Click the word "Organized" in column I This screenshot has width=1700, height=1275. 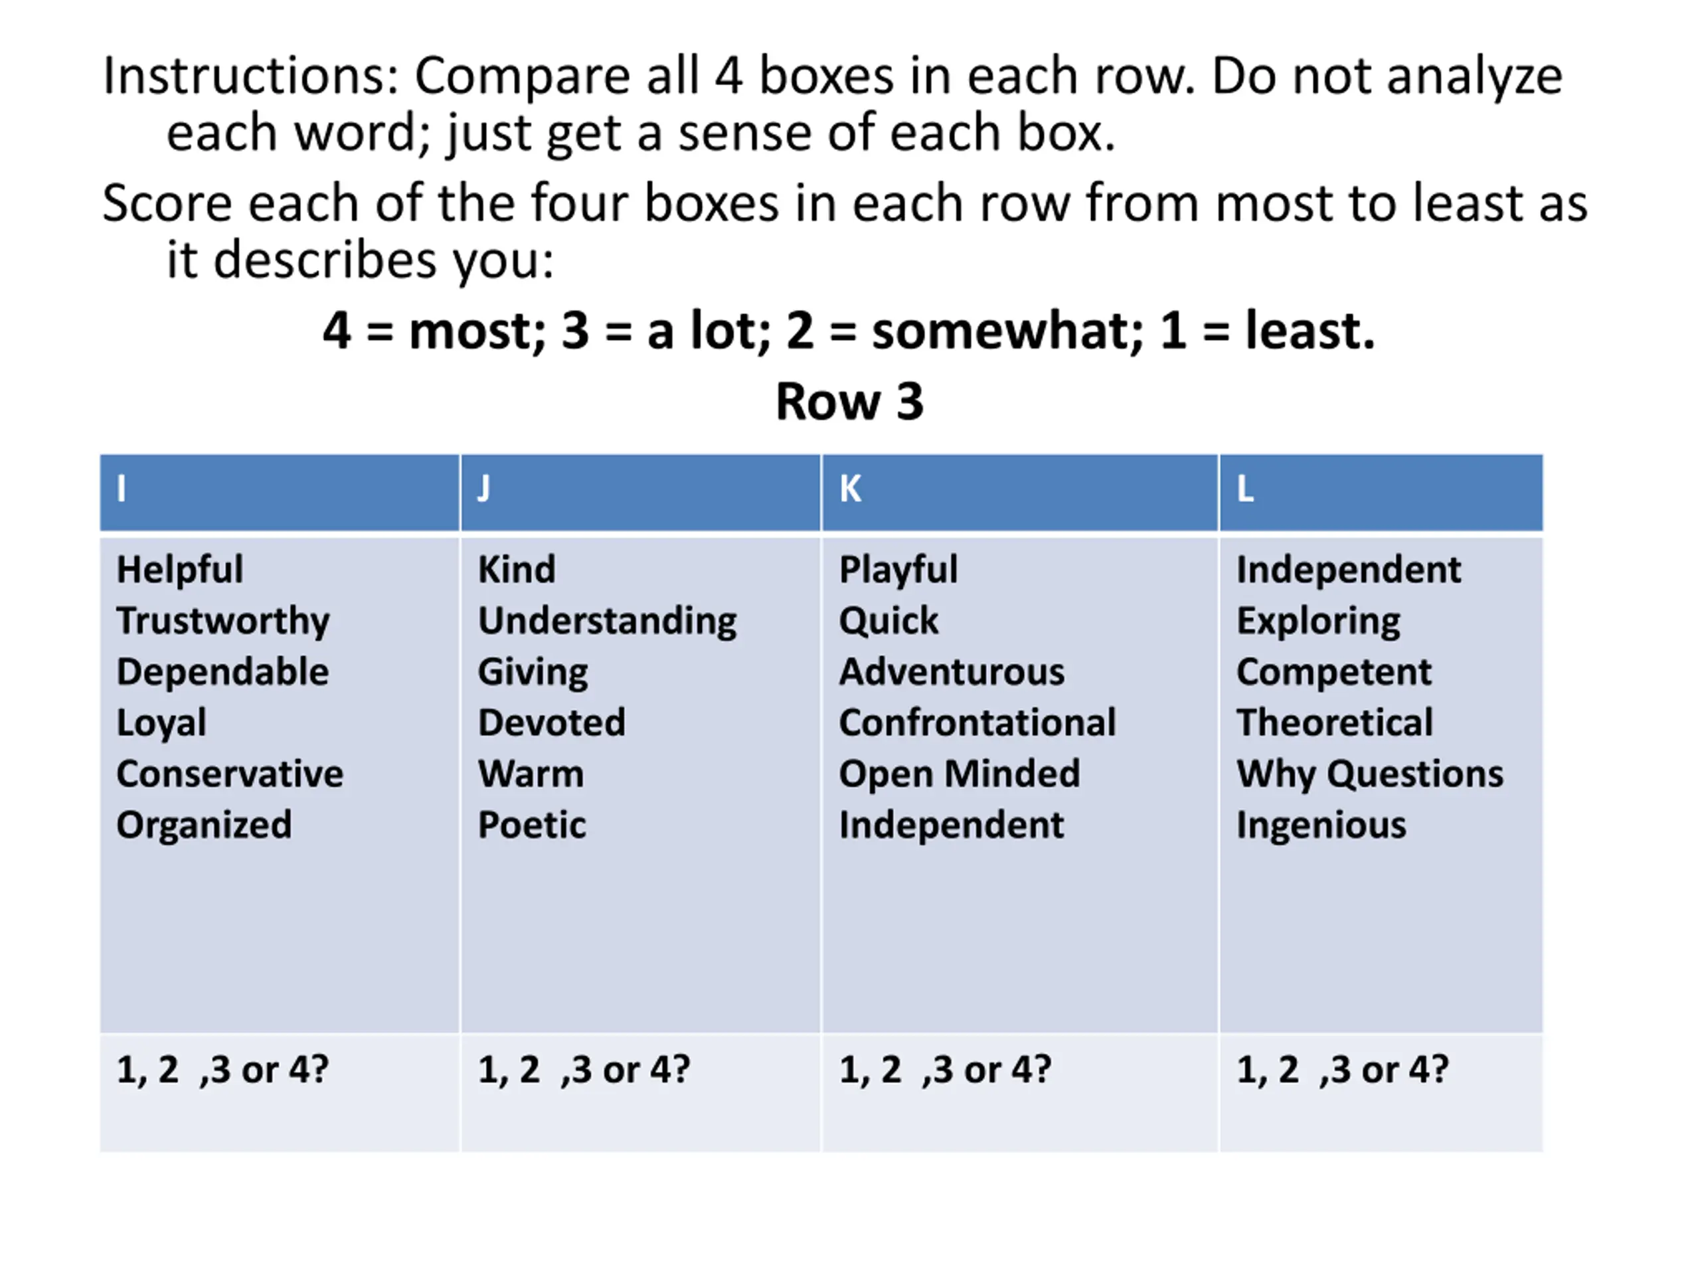(x=204, y=825)
